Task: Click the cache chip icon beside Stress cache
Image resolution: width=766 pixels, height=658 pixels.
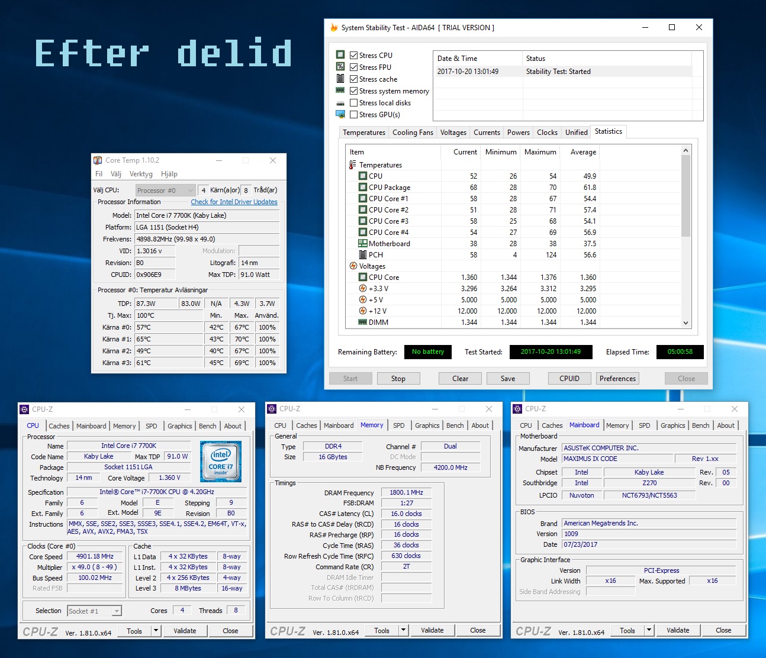Action: click(340, 78)
